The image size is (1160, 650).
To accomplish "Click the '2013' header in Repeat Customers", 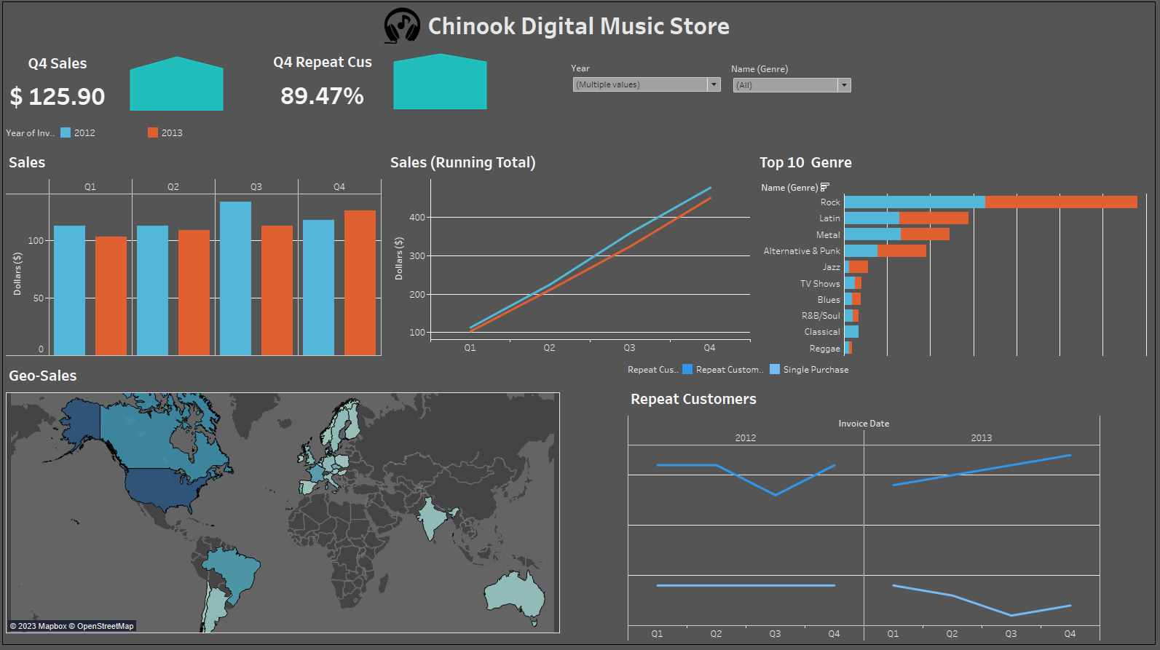I will (x=981, y=437).
